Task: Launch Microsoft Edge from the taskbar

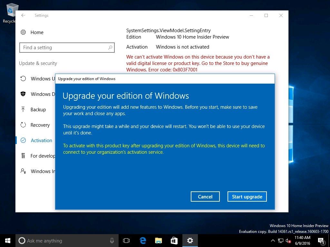Action: (143, 241)
